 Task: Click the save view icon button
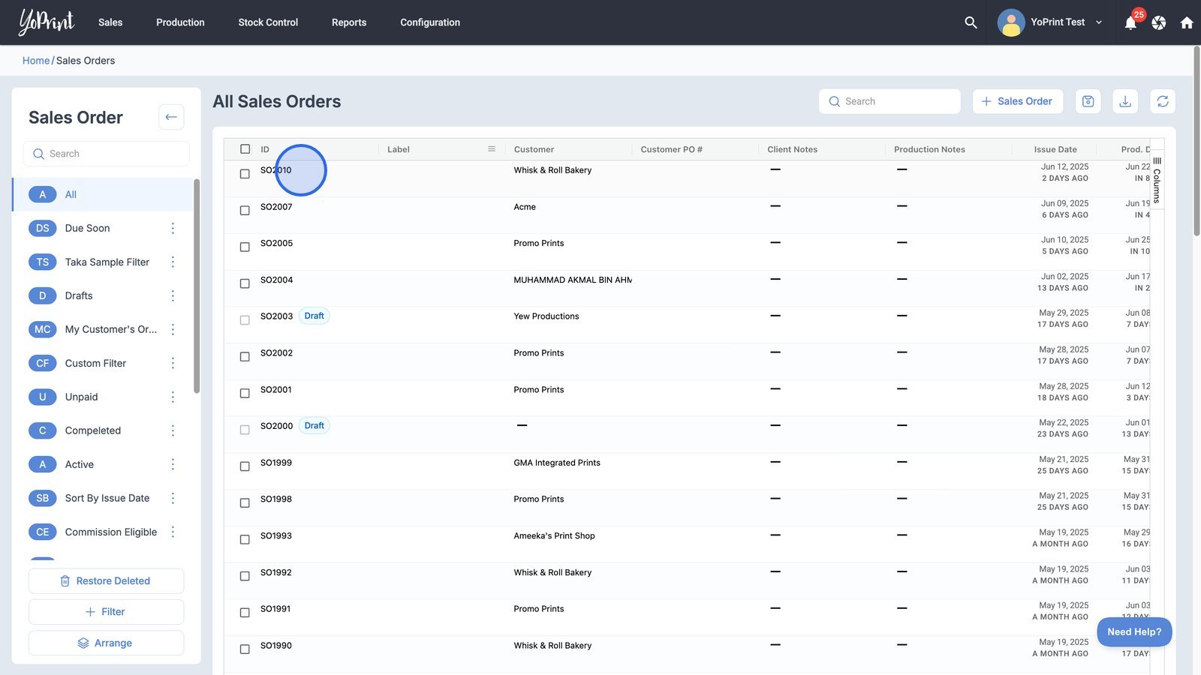click(x=1088, y=101)
